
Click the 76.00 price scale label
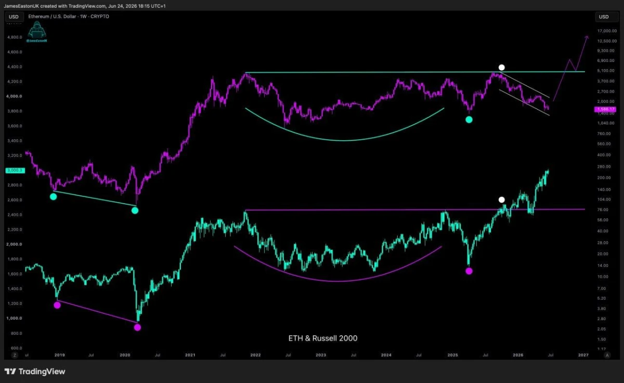tap(603, 209)
